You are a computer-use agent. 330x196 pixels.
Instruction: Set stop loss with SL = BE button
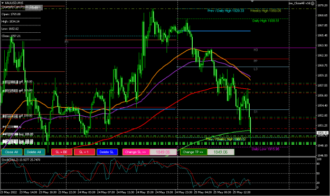62,152
